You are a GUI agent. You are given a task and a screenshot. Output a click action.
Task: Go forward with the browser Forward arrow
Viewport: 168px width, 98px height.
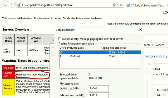click(13, 5)
